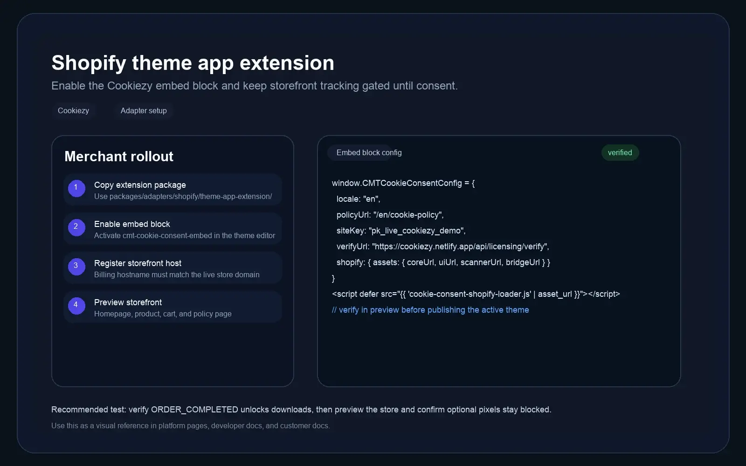Viewport: 746px width, 466px height.
Task: Select the step 1 numbered badge icon
Action: coord(76,189)
